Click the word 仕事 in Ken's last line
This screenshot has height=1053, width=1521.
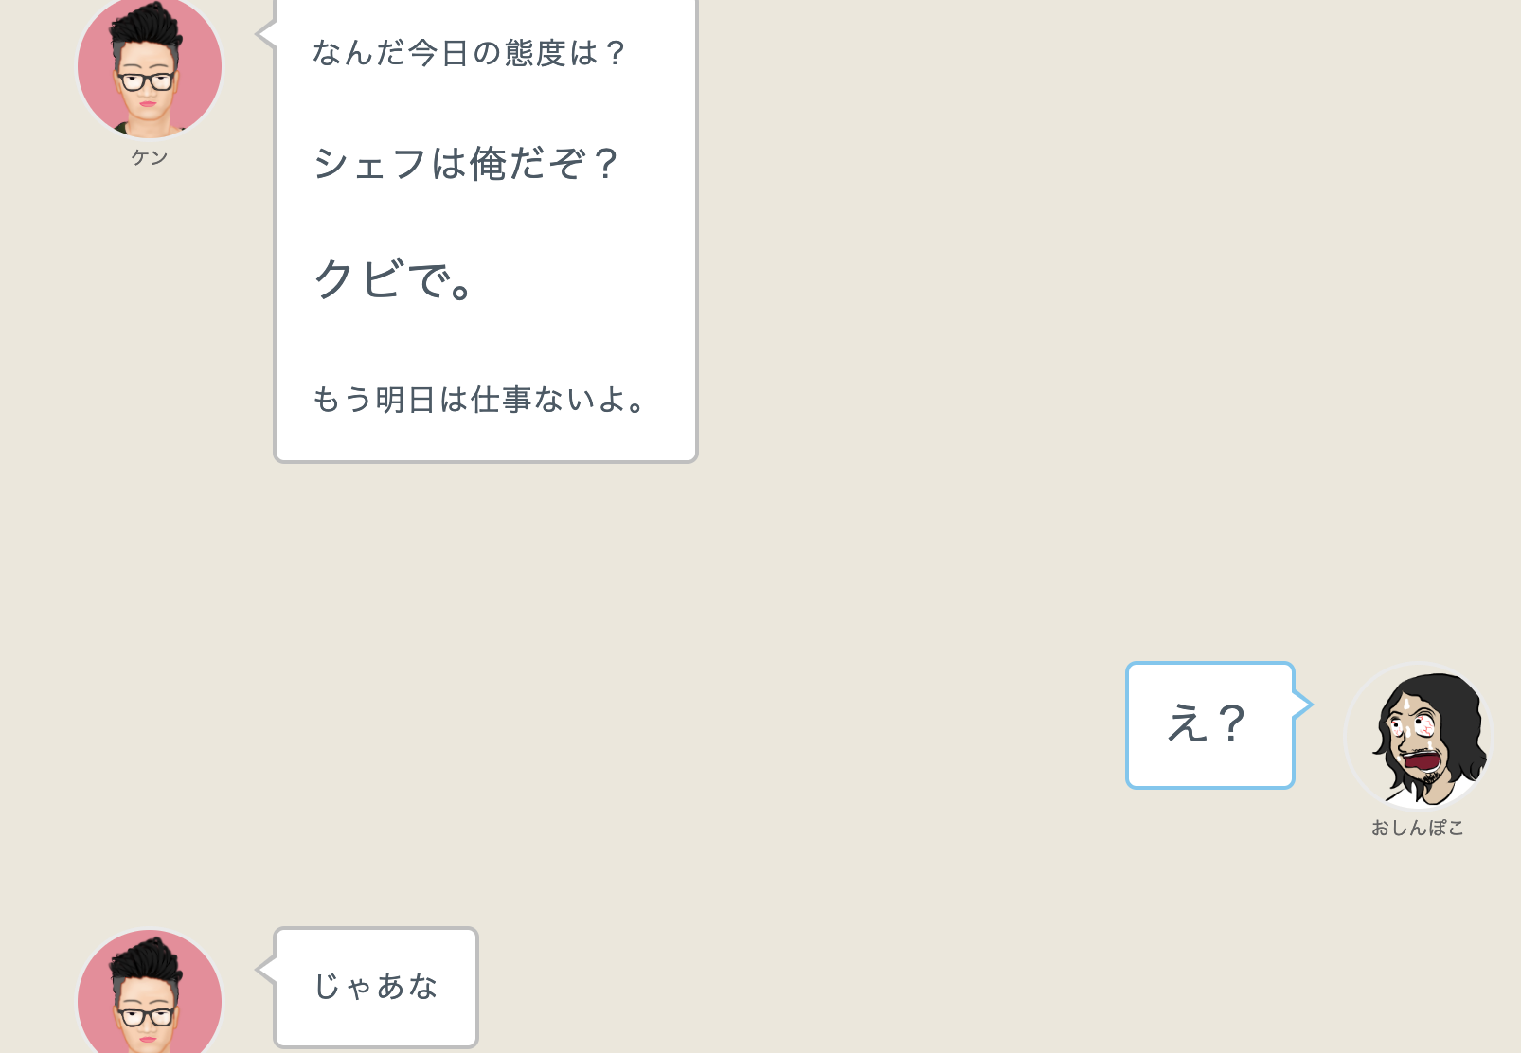coord(501,400)
